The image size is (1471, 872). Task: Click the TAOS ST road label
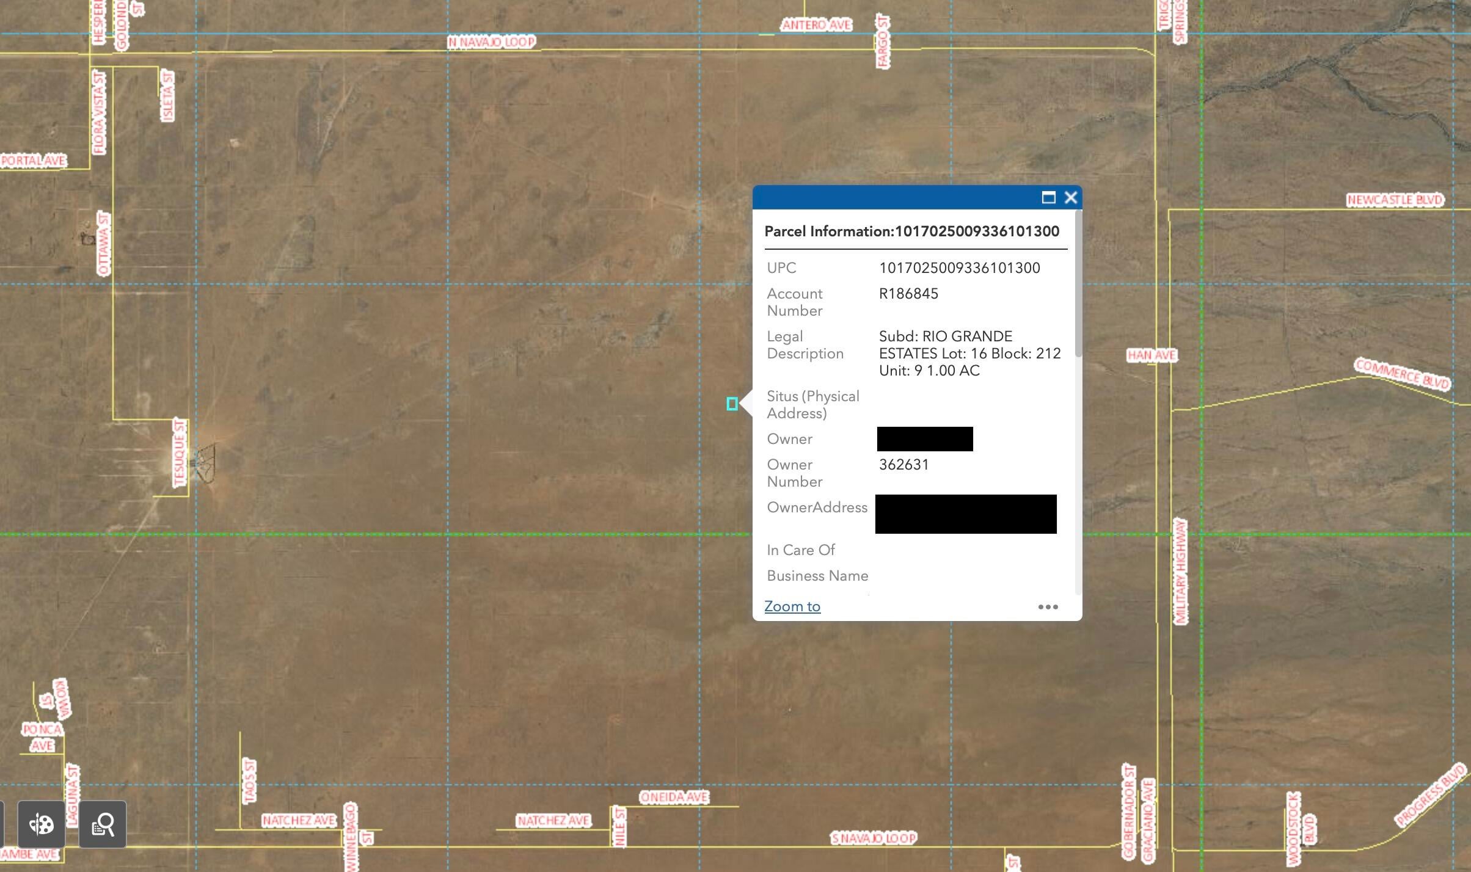coord(249,781)
